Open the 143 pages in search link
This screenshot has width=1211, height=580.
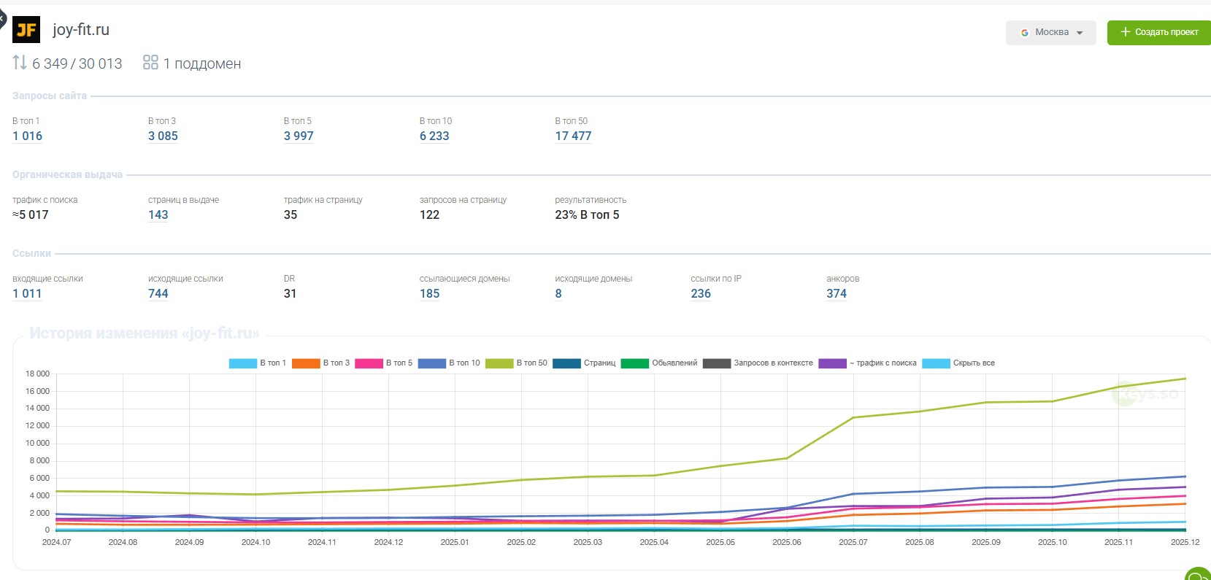click(x=158, y=215)
